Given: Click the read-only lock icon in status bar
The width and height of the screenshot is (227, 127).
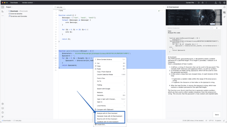Looking at the screenshot, I should [x=224, y=121].
